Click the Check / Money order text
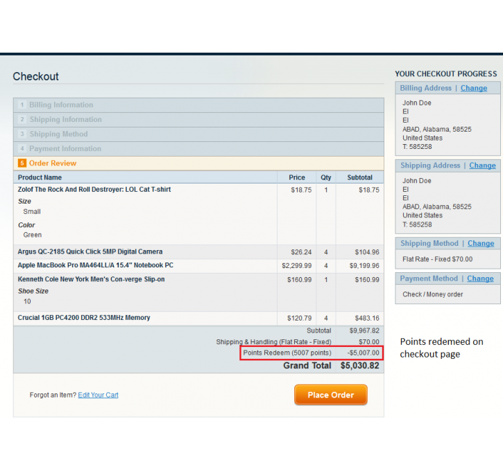Screen dimensions: 503x471 coord(433,294)
